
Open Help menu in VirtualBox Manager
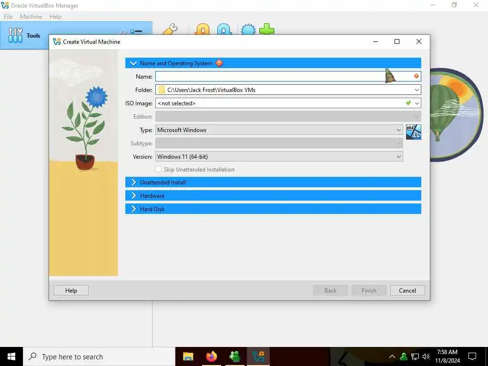coord(55,17)
